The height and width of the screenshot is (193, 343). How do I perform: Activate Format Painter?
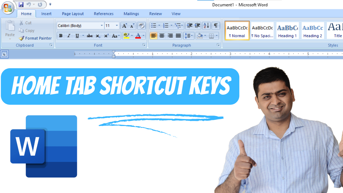35,38
